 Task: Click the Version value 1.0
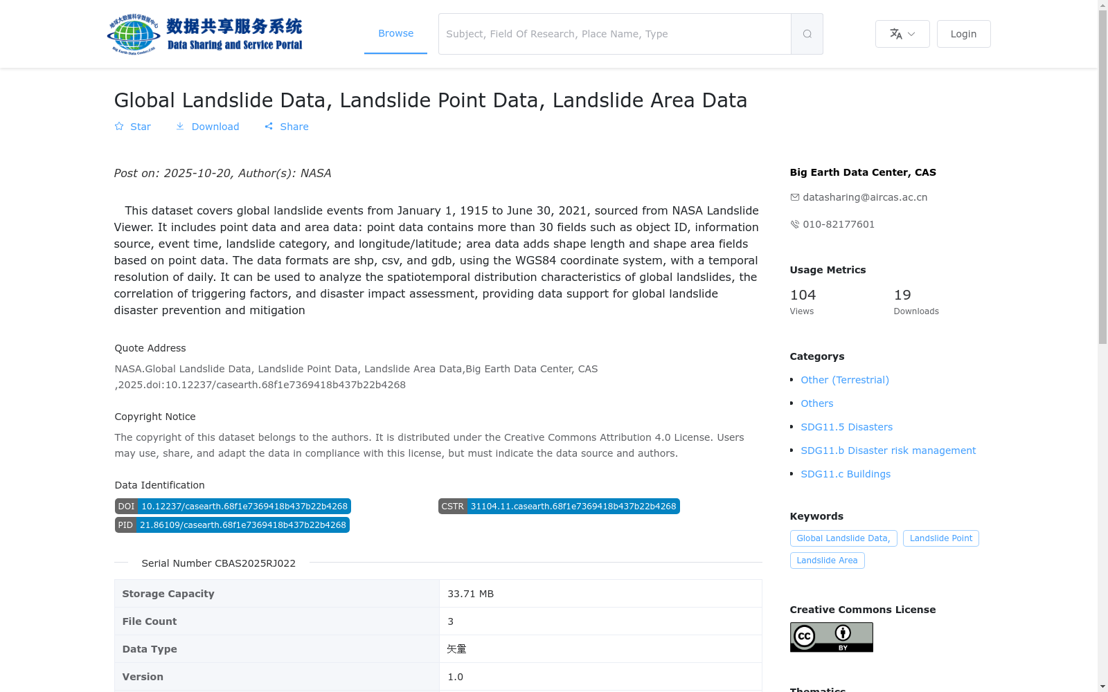click(455, 677)
